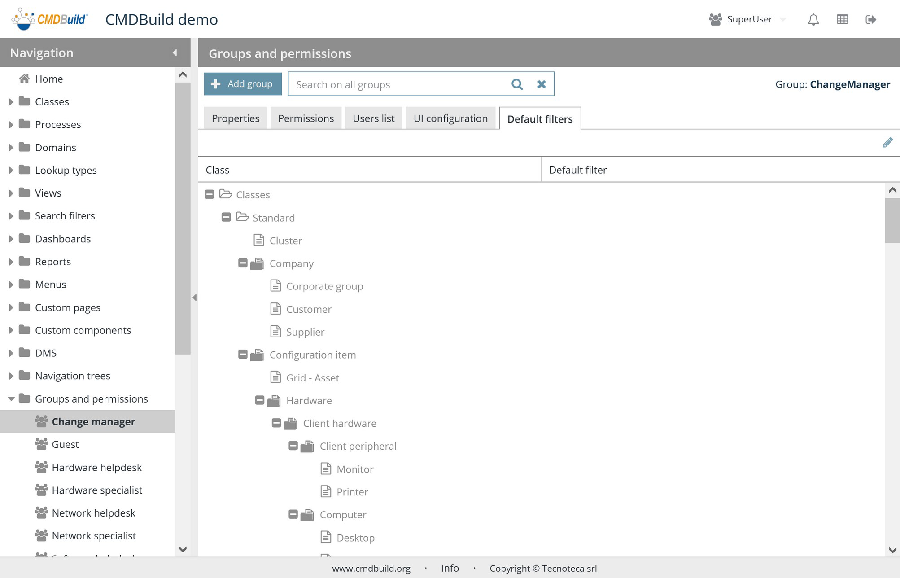Open the notifications bell

813,19
